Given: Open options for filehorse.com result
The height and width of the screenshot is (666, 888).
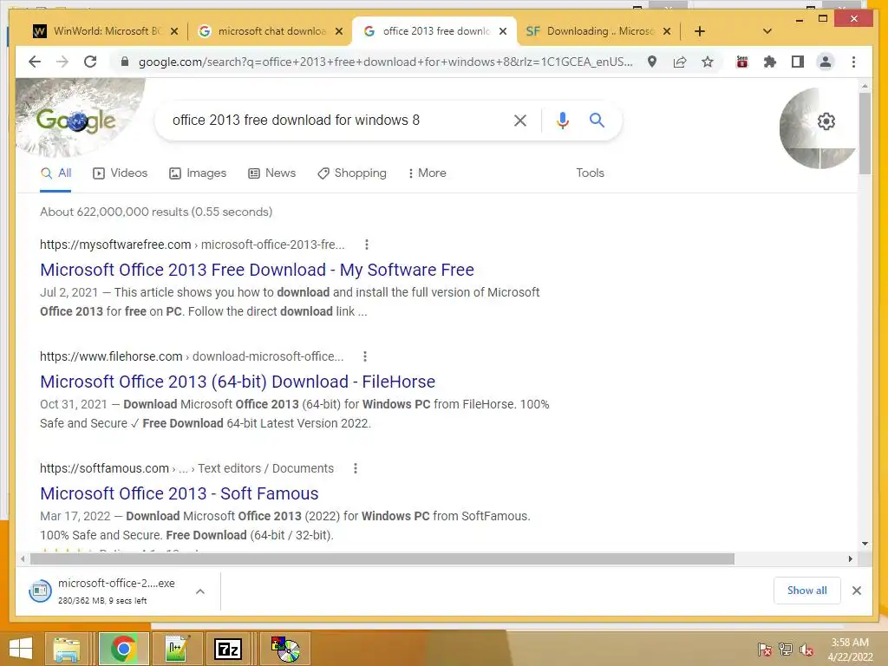Looking at the screenshot, I should coord(365,356).
